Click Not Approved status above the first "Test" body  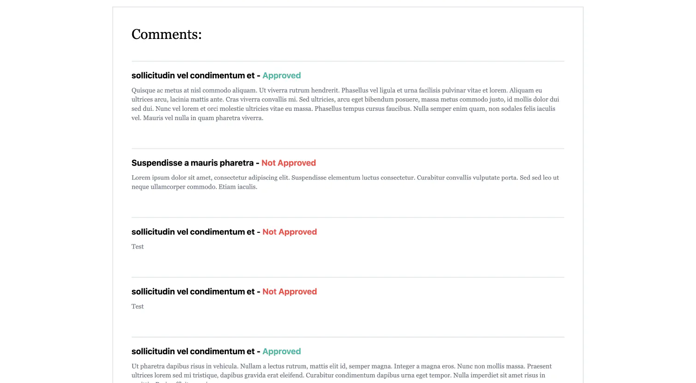pos(290,232)
